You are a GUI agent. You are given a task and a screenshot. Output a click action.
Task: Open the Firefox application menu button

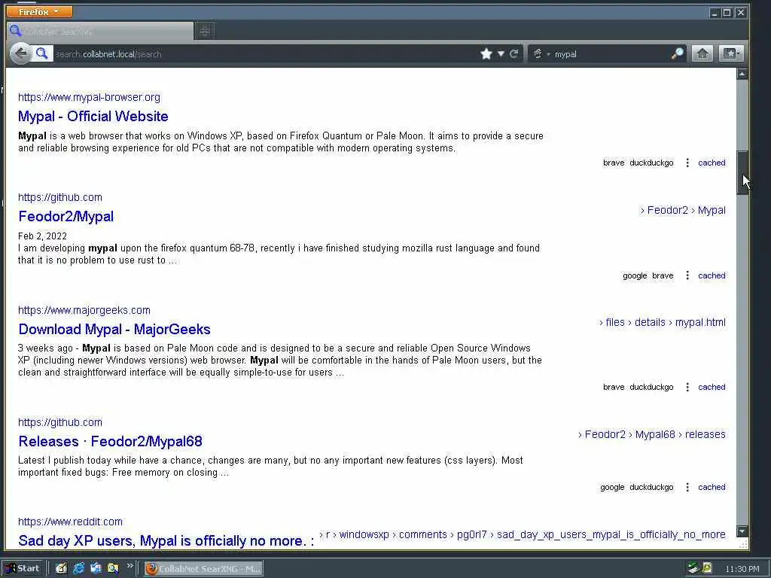(39, 11)
